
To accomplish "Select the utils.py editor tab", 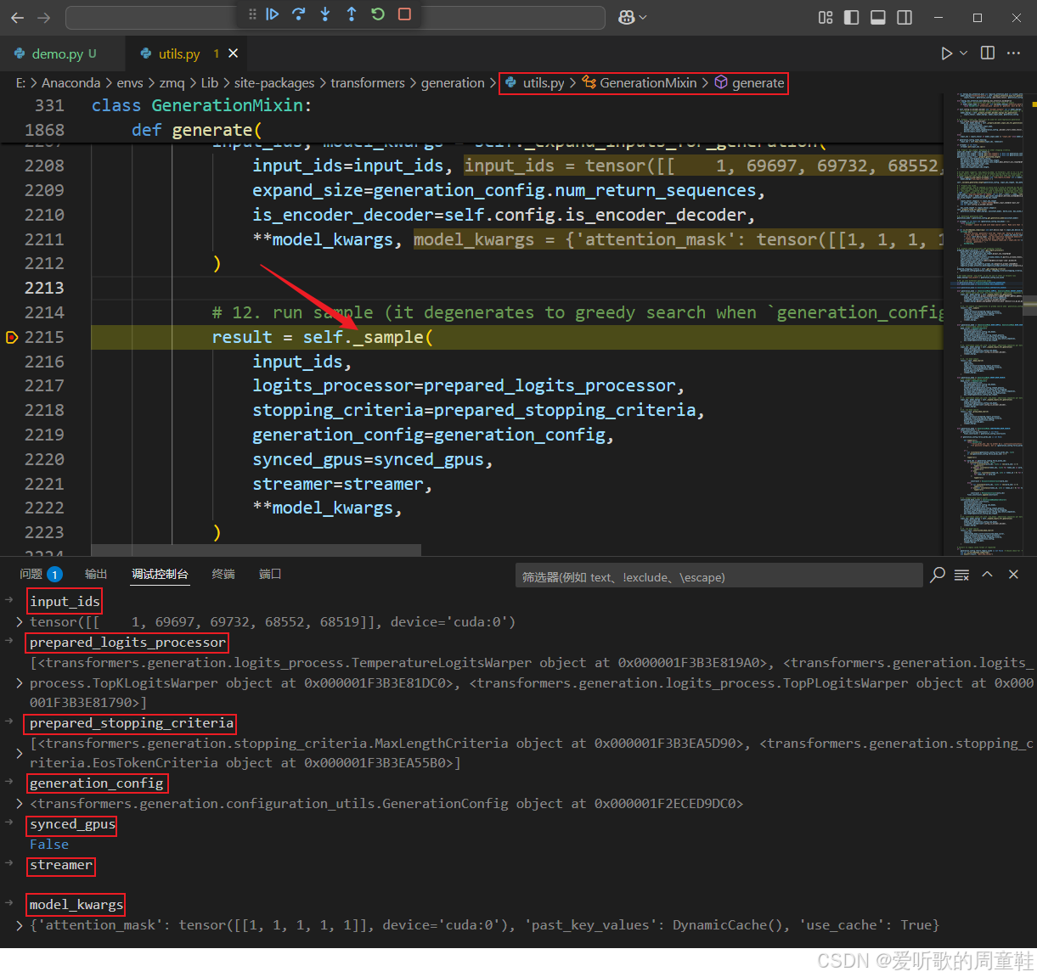I will (179, 53).
